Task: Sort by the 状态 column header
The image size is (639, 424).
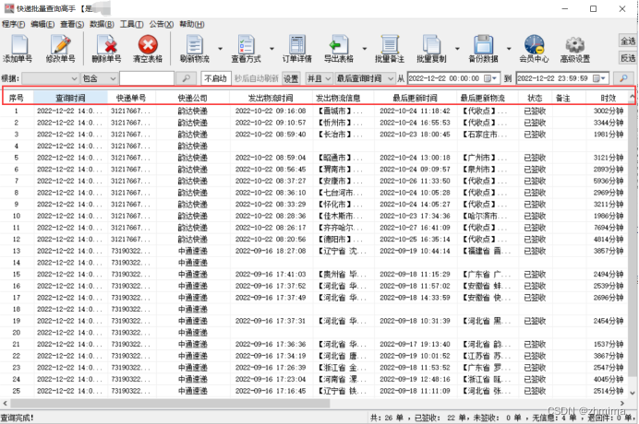Action: [535, 98]
